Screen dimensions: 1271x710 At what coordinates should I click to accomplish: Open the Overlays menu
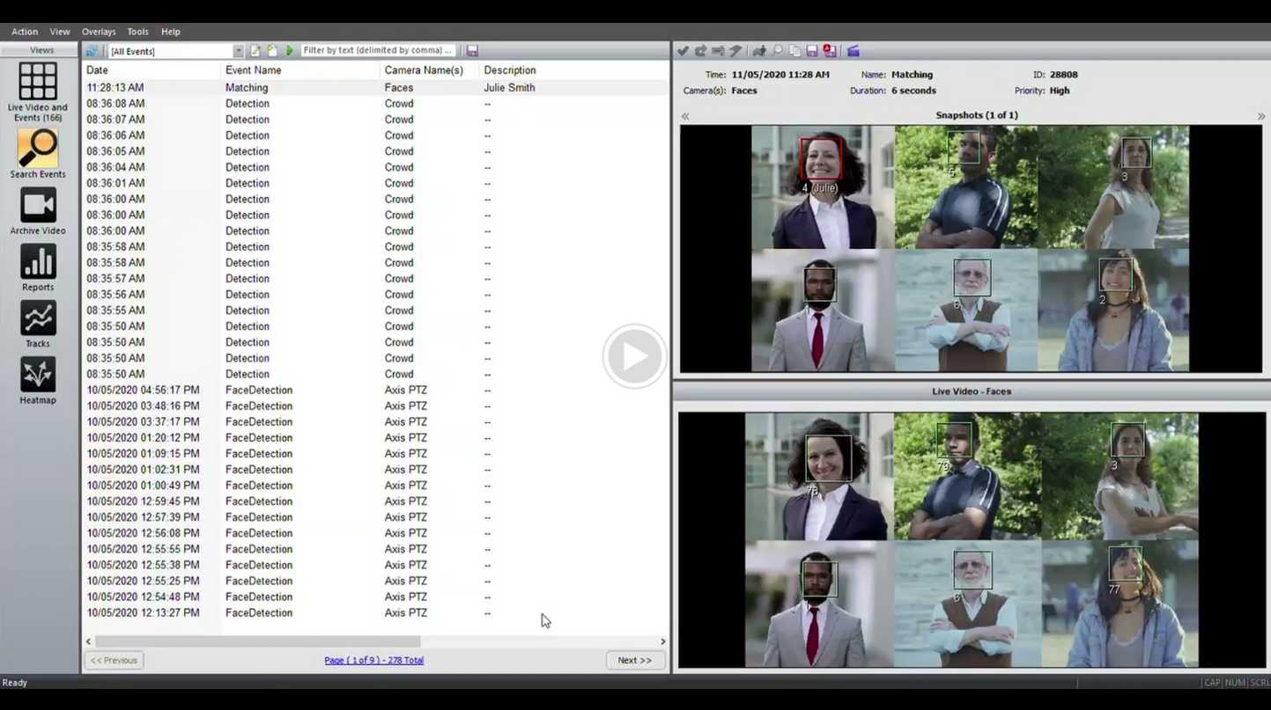98,32
